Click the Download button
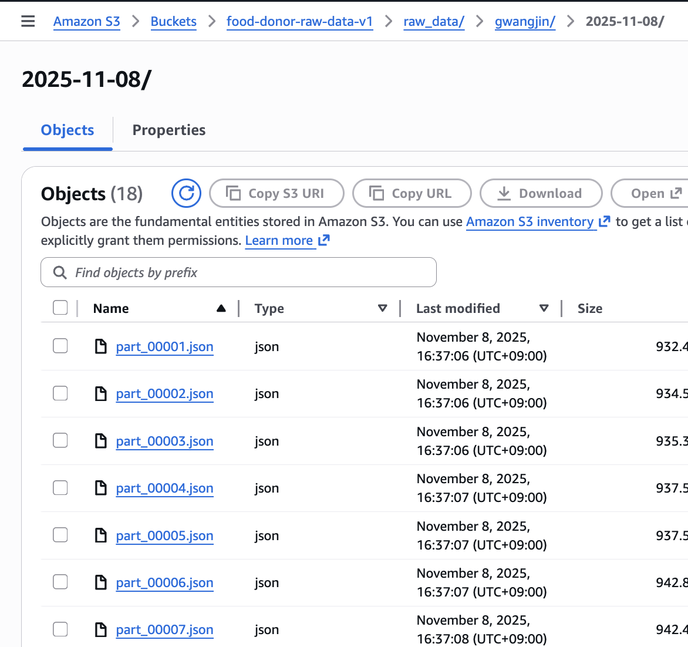This screenshot has width=688, height=647. click(541, 193)
